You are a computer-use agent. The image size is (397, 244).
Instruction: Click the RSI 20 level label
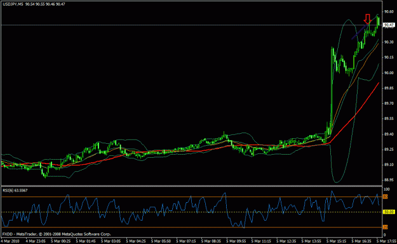[385, 228]
